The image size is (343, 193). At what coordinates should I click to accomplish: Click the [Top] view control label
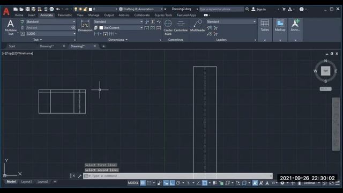point(9,53)
